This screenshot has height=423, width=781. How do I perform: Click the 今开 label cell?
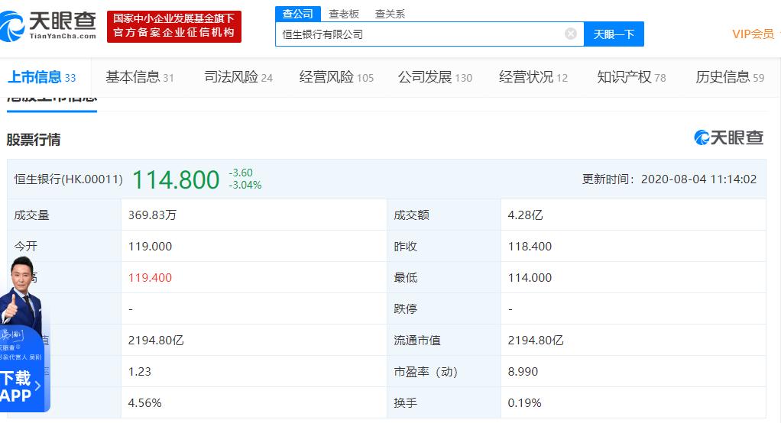(63, 247)
